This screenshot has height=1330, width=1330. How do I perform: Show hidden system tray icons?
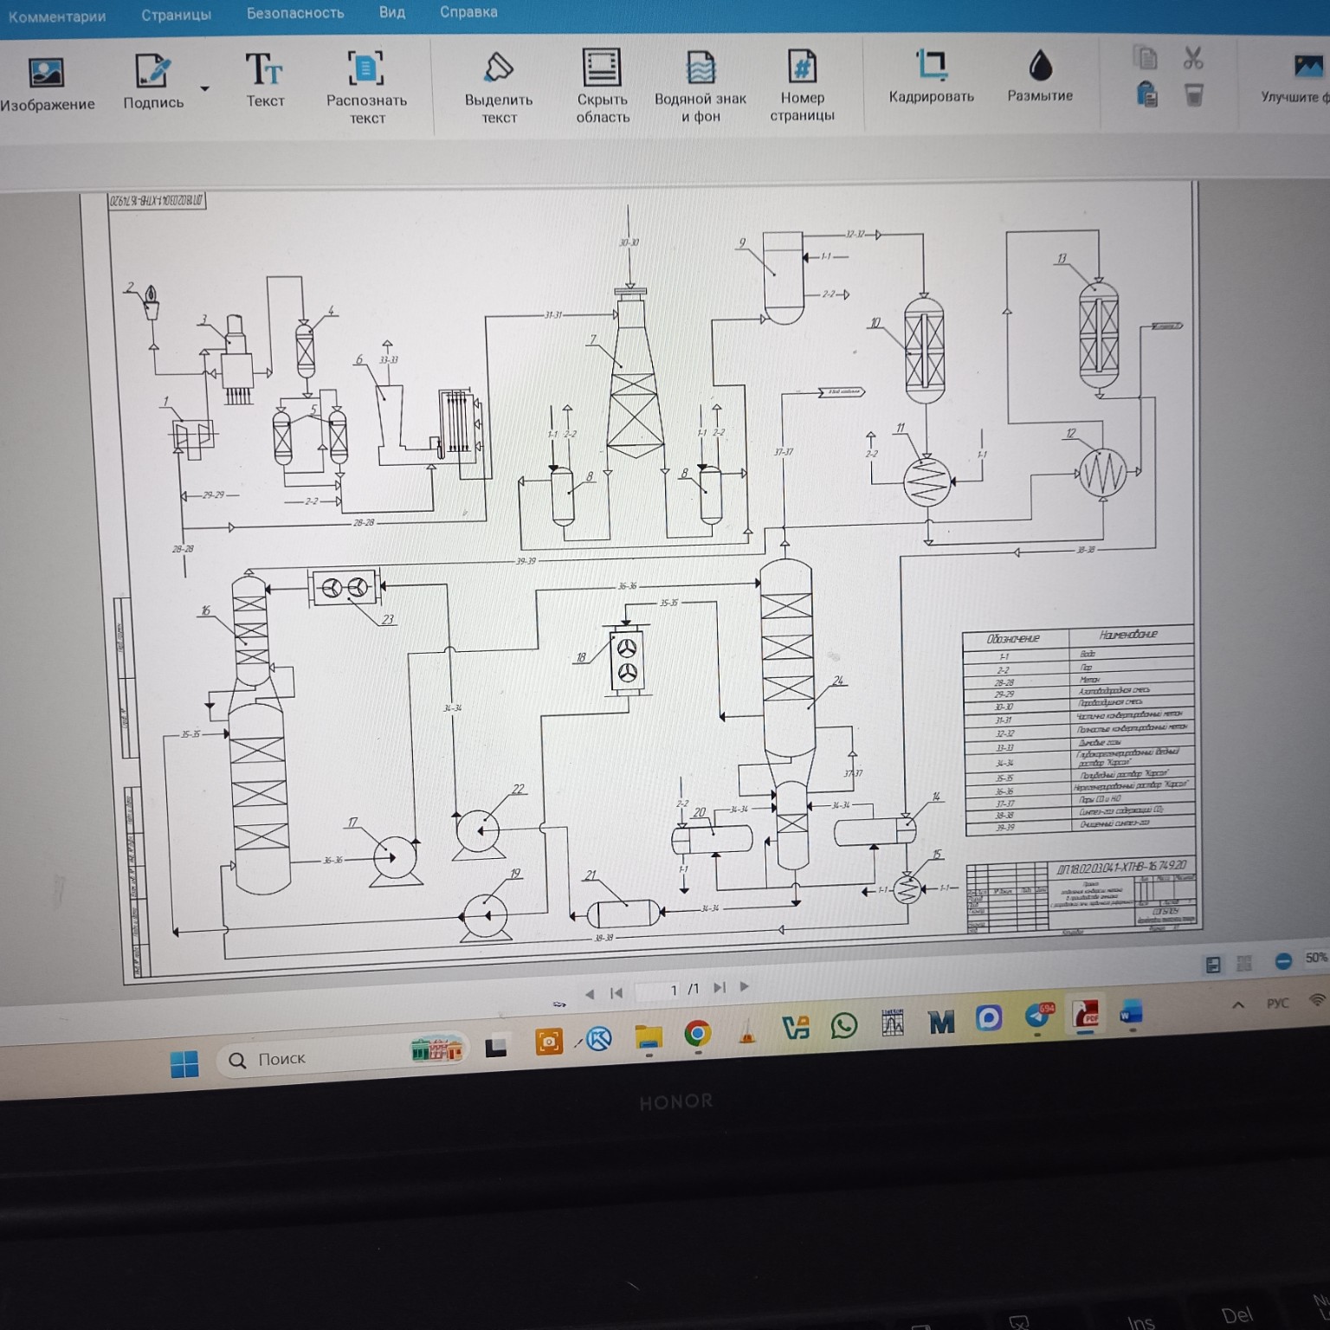coord(1238,1005)
